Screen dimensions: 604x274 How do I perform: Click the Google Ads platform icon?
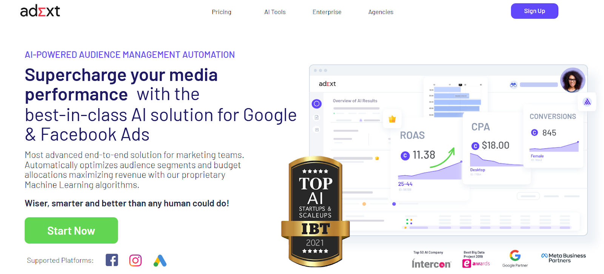coord(160,260)
